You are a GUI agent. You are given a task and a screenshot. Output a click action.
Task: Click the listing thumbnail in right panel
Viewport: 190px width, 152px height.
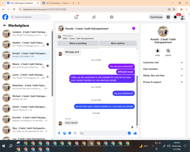[x=163, y=31]
